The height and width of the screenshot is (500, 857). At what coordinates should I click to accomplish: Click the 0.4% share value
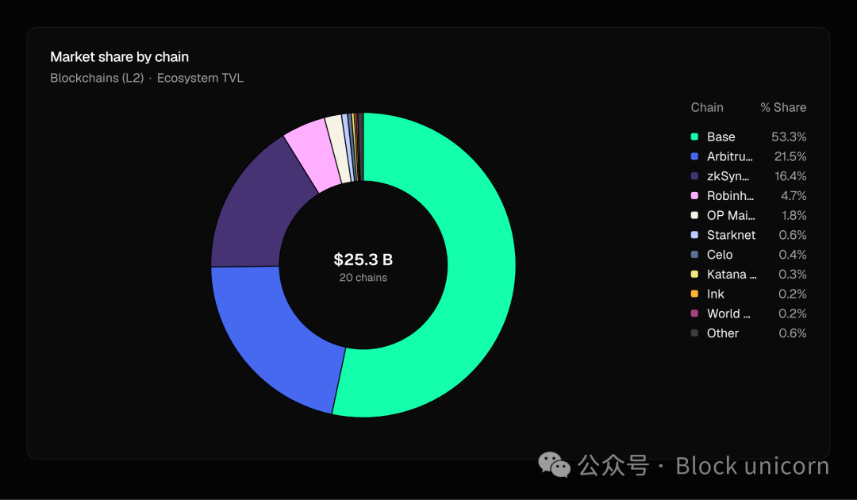tap(793, 255)
